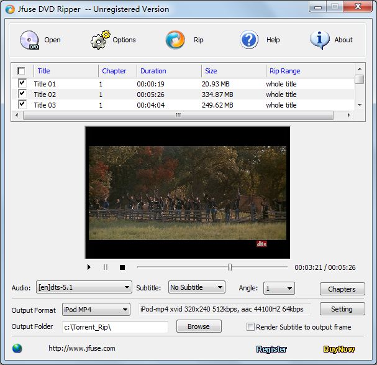Image resolution: width=377 pixels, height=365 pixels.
Task: Start ripping with the Rip icon
Action: pos(175,40)
